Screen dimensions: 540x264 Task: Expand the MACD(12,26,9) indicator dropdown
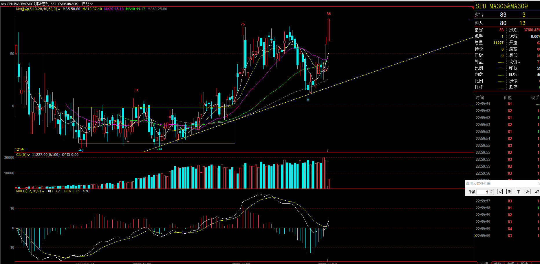43,191
